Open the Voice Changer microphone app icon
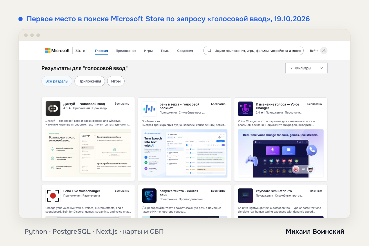The image size is (369, 246). [245, 109]
